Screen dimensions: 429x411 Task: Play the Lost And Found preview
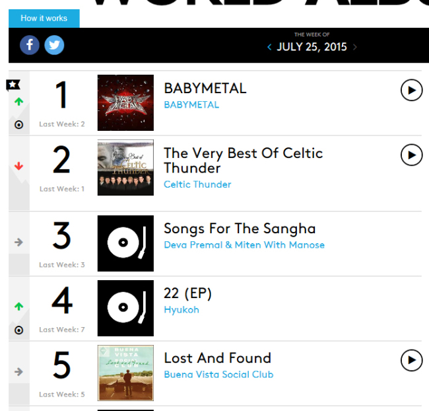pos(411,360)
